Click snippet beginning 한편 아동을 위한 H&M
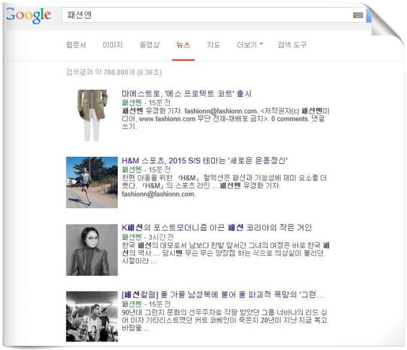Screen dimensions: 407x350 point(224,185)
